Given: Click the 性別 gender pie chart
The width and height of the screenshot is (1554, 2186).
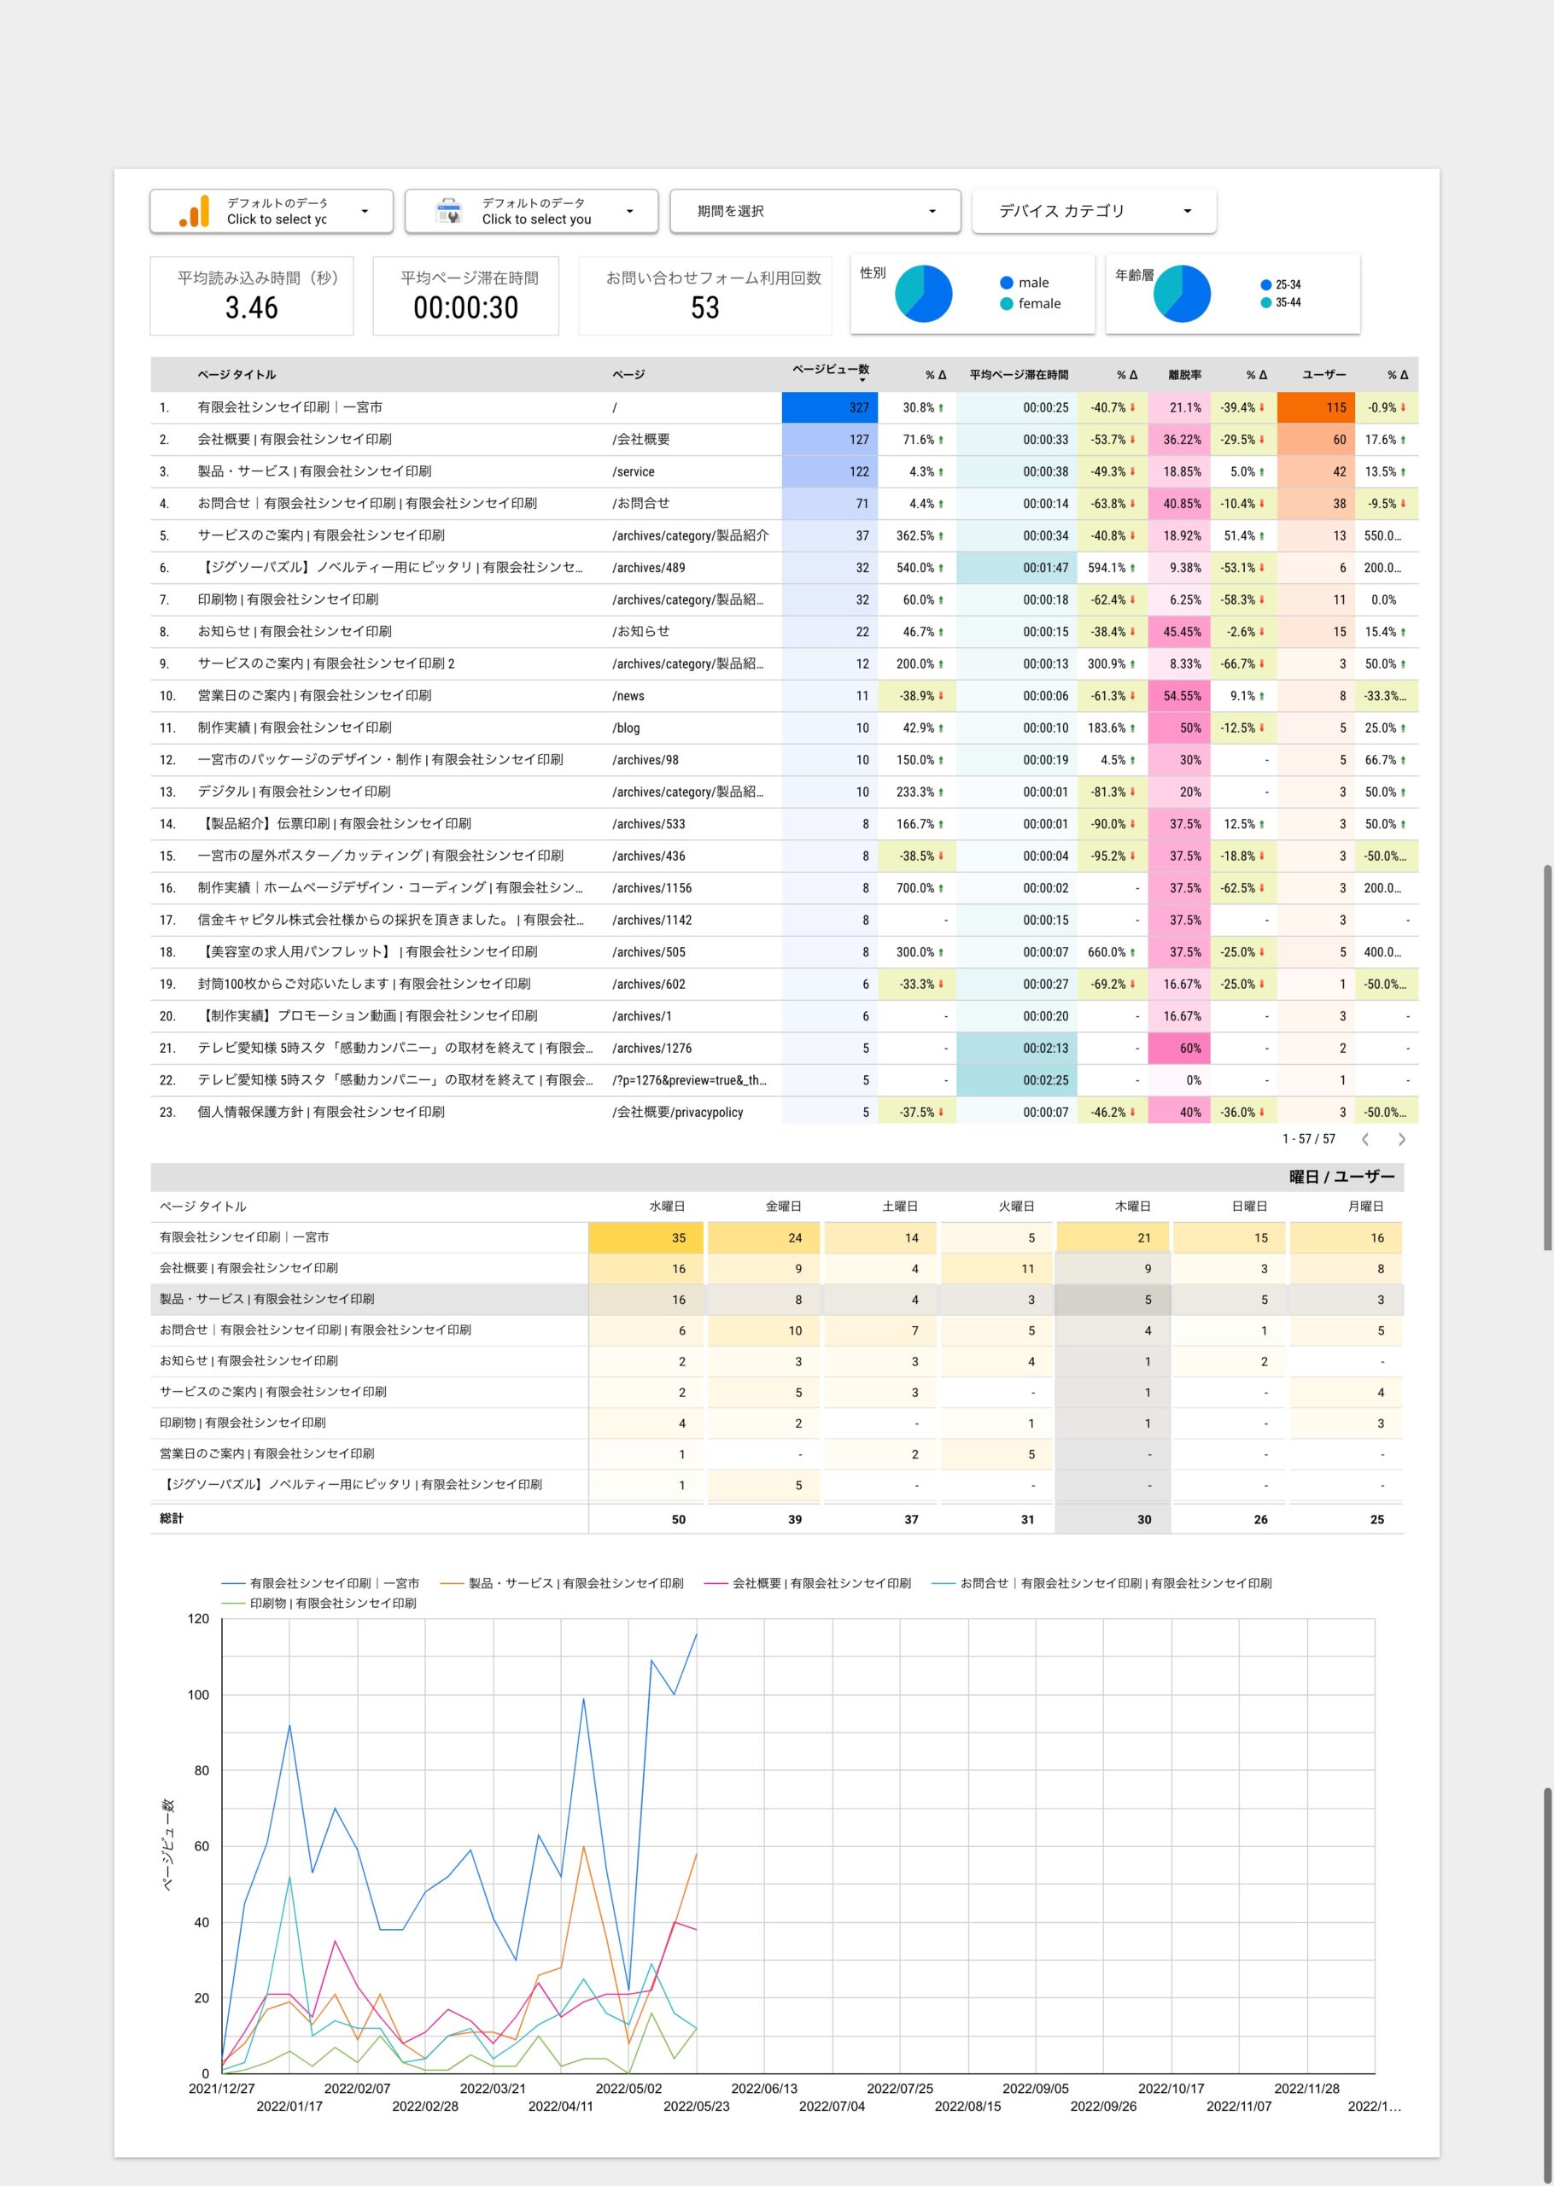Looking at the screenshot, I should coord(922,294).
